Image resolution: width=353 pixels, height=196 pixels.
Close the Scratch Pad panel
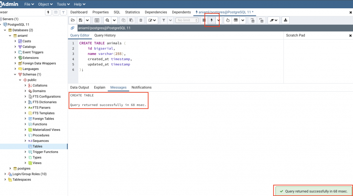[350, 35]
